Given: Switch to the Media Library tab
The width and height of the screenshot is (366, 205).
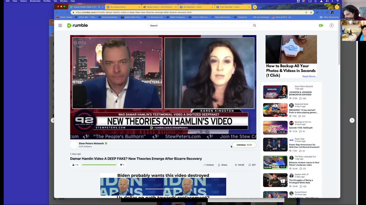Looking at the screenshot, I should click(160, 7).
